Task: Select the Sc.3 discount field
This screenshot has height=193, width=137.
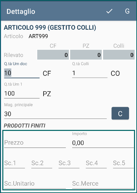Action: [69, 163]
